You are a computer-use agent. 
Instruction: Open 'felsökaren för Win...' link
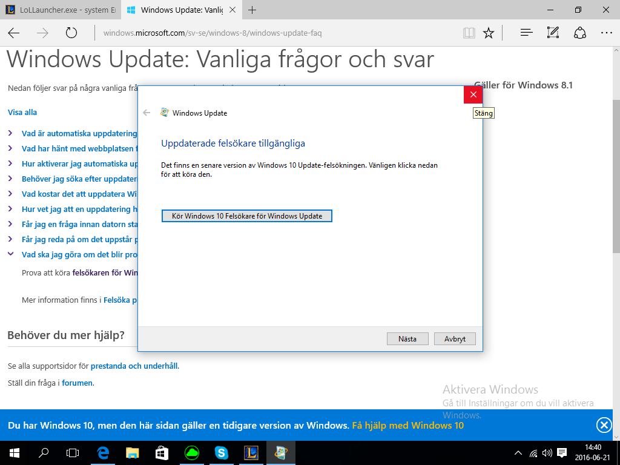(x=105, y=273)
